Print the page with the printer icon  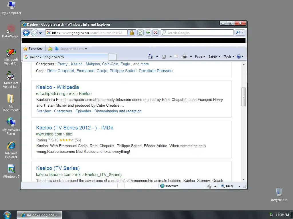click(x=184, y=56)
